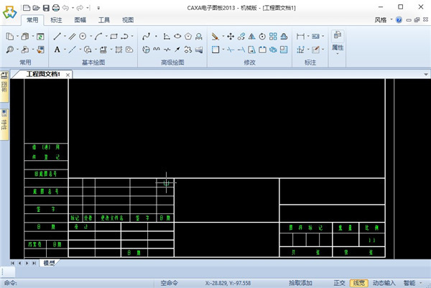Toggle 线宽 line width display
Viewport: 431px width, 288px height.
[358, 283]
